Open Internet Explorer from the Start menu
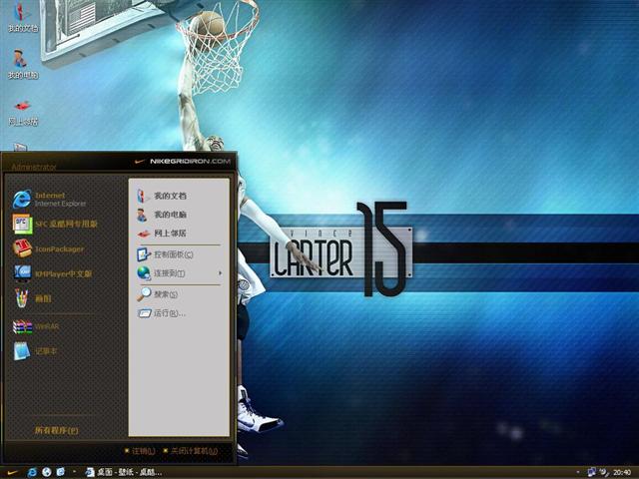The height and width of the screenshot is (479, 639). point(49,199)
